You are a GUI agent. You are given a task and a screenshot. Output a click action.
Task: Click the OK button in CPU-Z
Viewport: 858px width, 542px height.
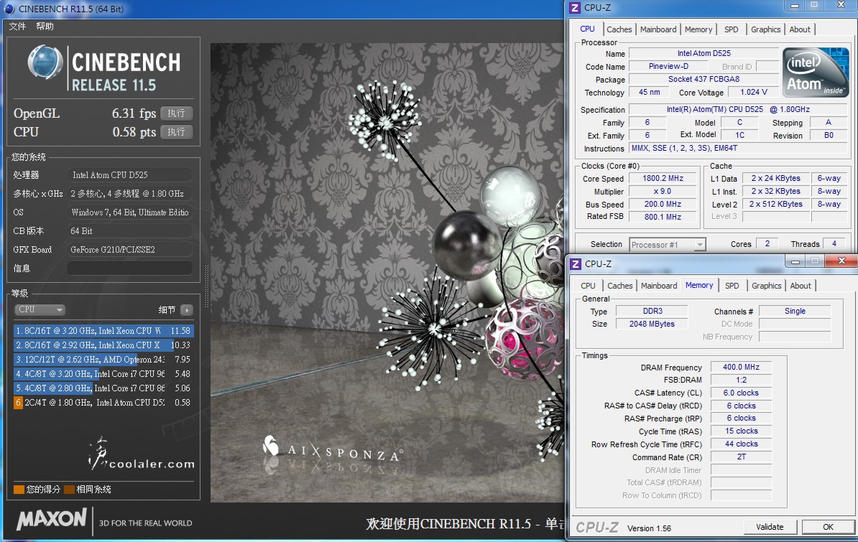click(x=828, y=527)
